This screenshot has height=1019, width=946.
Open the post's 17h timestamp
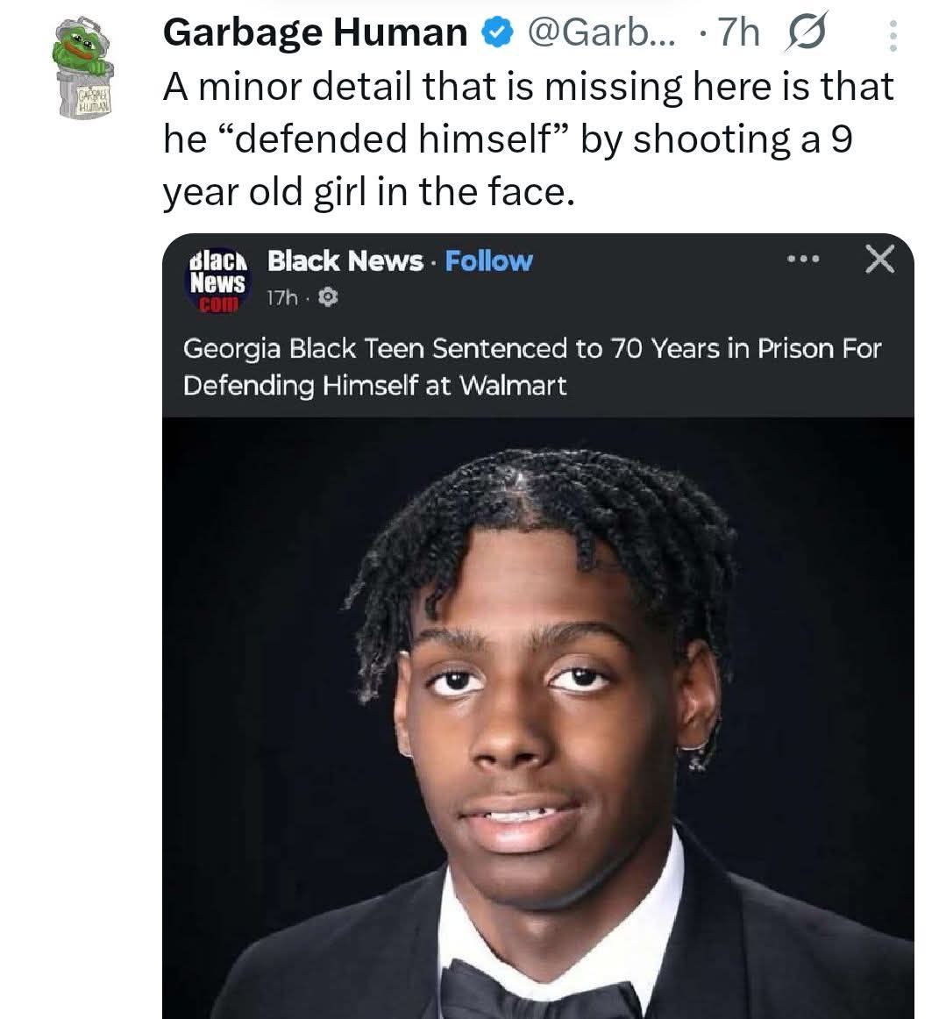click(x=281, y=299)
